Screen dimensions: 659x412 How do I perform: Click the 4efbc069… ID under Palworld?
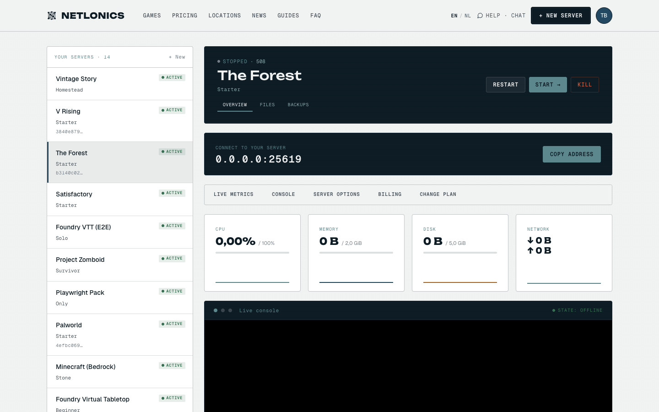click(x=69, y=346)
